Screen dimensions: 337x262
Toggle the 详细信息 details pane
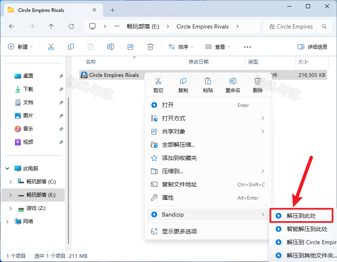(312, 47)
